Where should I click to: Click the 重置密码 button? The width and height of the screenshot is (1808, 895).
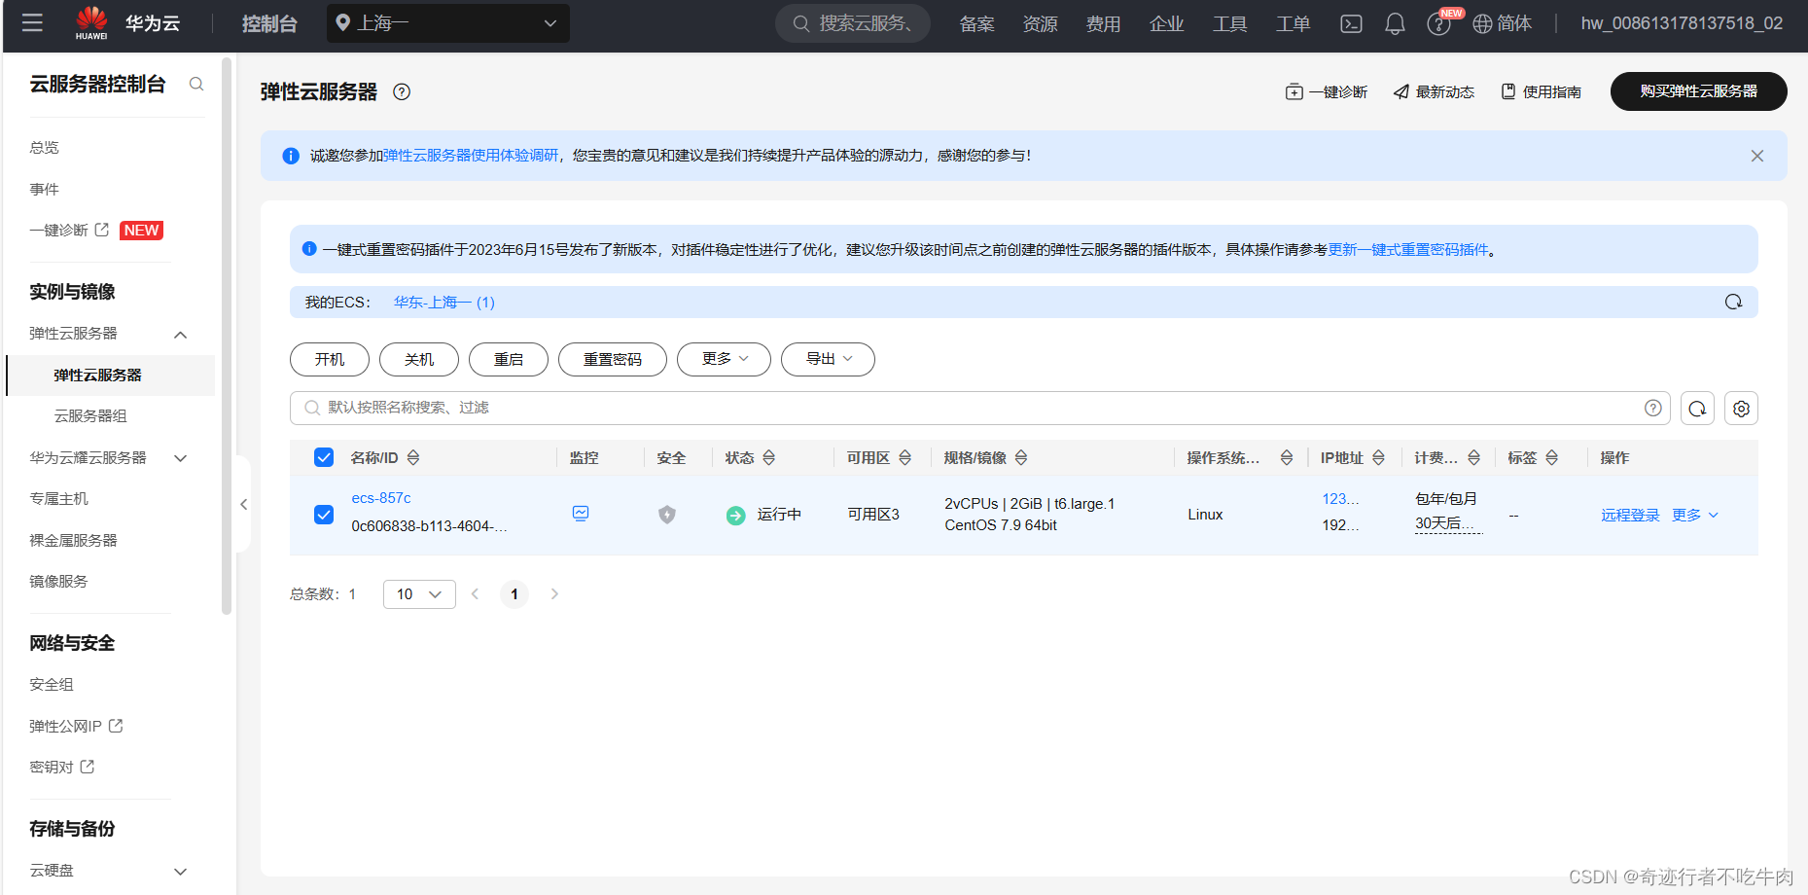(613, 359)
